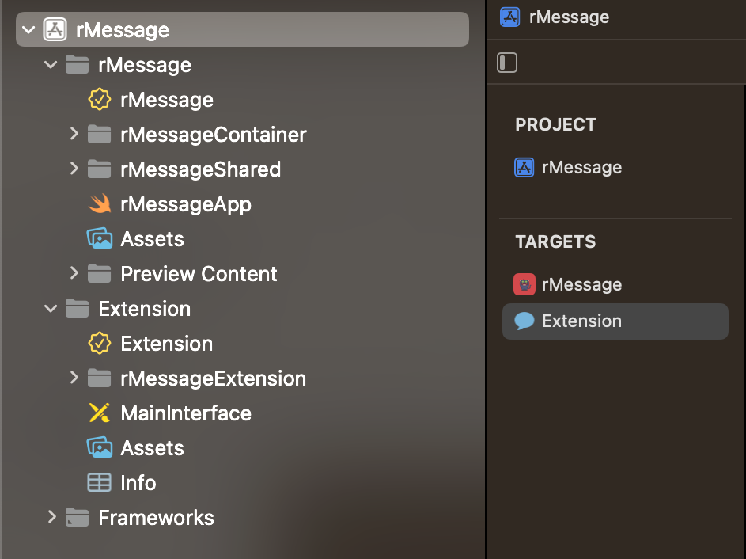Collapse the rMessage group folder
This screenshot has width=746, height=559.
[x=51, y=65]
